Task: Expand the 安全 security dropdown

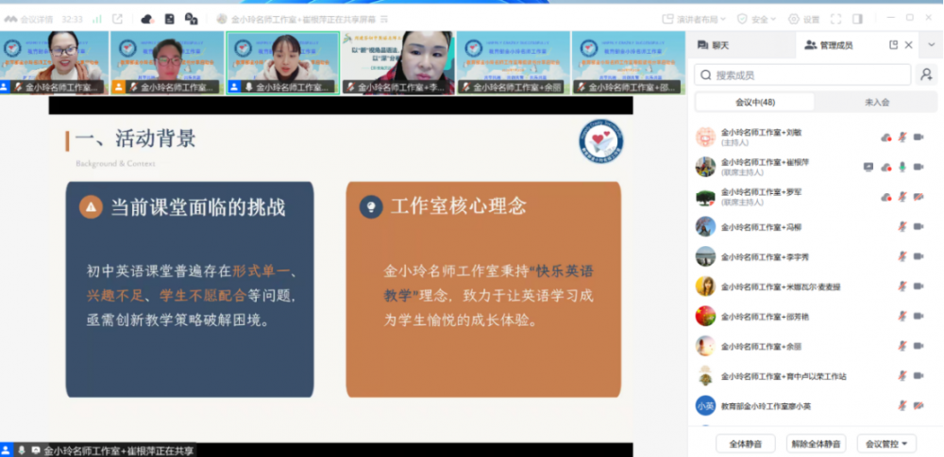Action: coord(757,19)
